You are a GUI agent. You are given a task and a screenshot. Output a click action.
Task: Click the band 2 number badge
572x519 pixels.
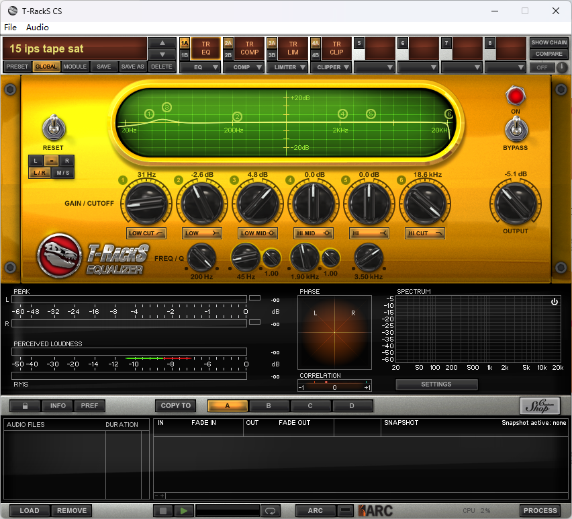pyautogui.click(x=179, y=180)
